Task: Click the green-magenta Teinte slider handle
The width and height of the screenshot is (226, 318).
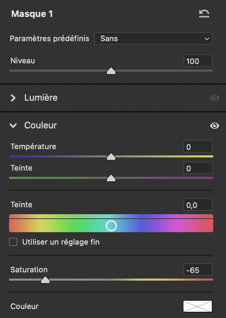Action: (111, 178)
